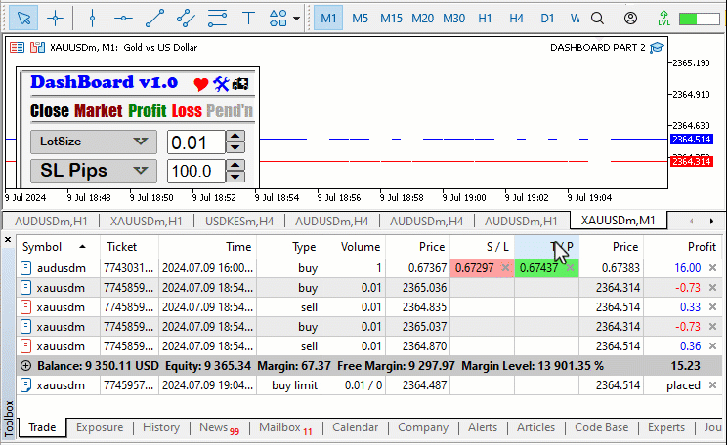The image size is (727, 445).
Task: Close the Toolbox panel
Action: 8,240
